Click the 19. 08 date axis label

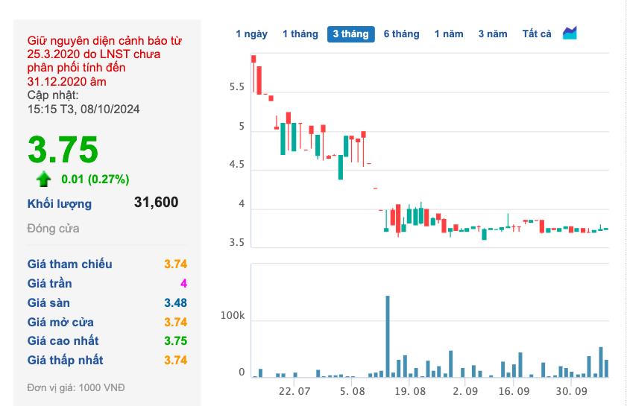(x=410, y=390)
